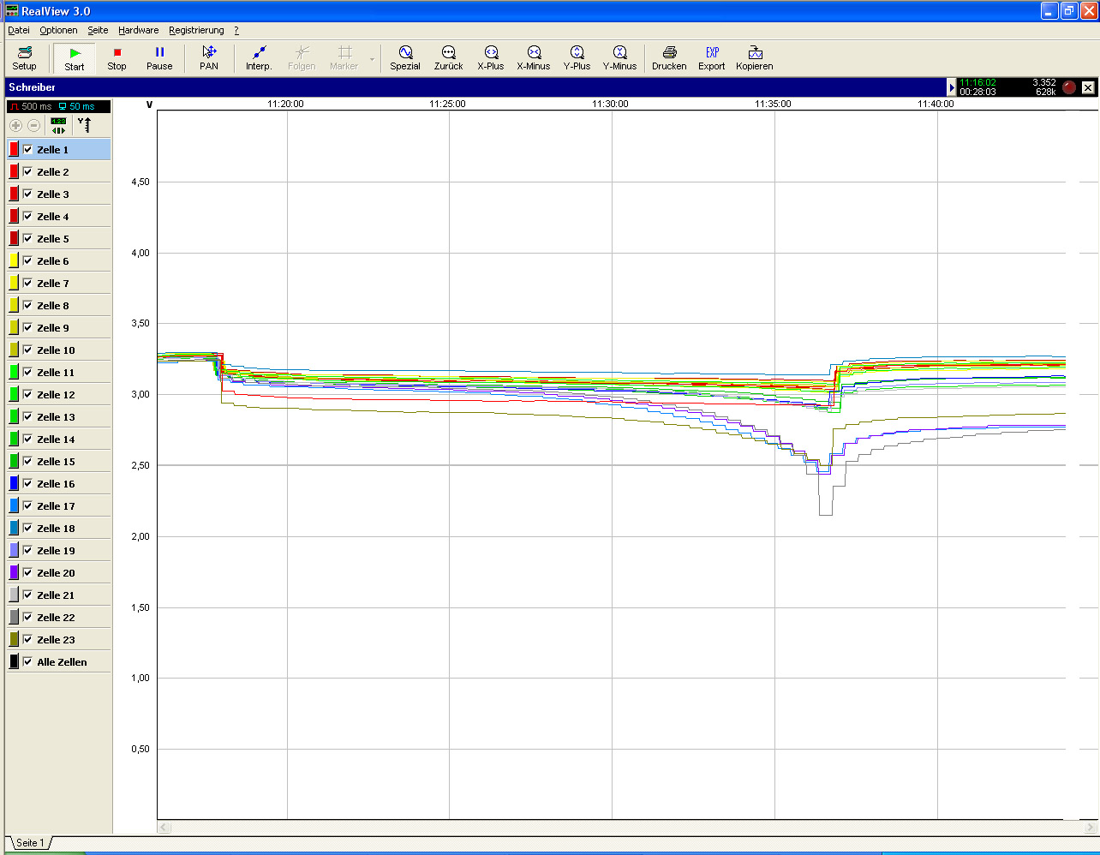This screenshot has height=855, width=1100.
Task: Select the Zelle 12 label
Action: click(x=56, y=395)
